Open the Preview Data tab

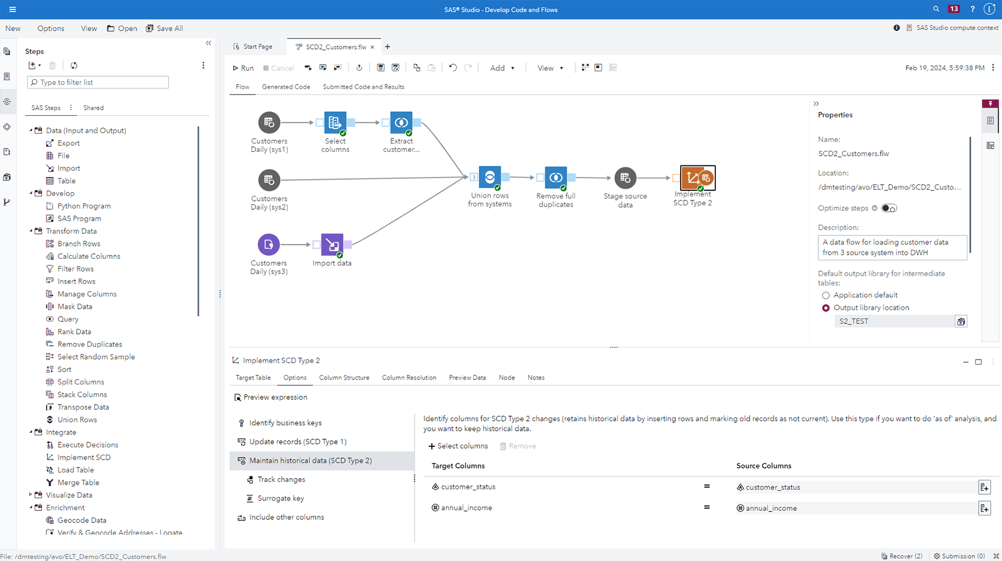coord(467,377)
